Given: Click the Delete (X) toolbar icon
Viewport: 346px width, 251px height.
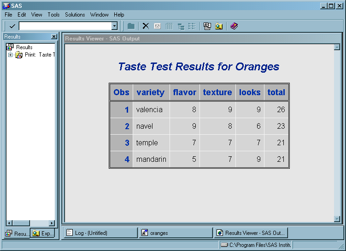Looking at the screenshot, I should click(146, 26).
